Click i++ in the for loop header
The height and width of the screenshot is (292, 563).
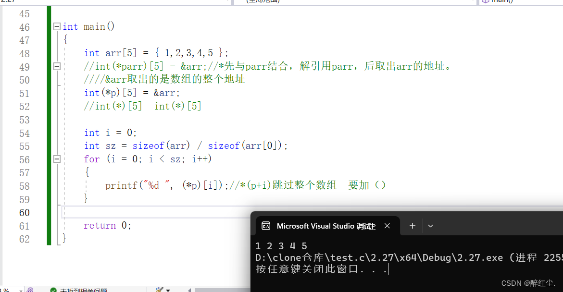(199, 159)
